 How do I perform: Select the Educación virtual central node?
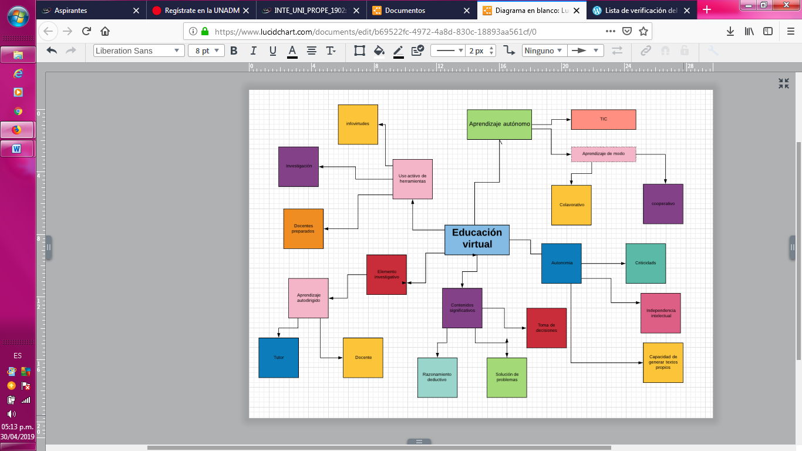point(477,239)
